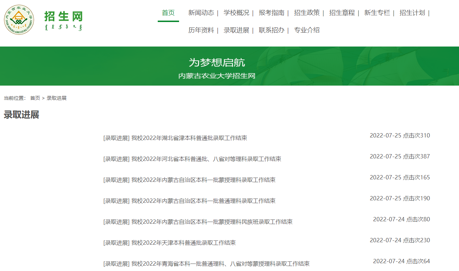This screenshot has height=271, width=459.
Task: Go to 学校概况 in the navigation
Action: 236,13
